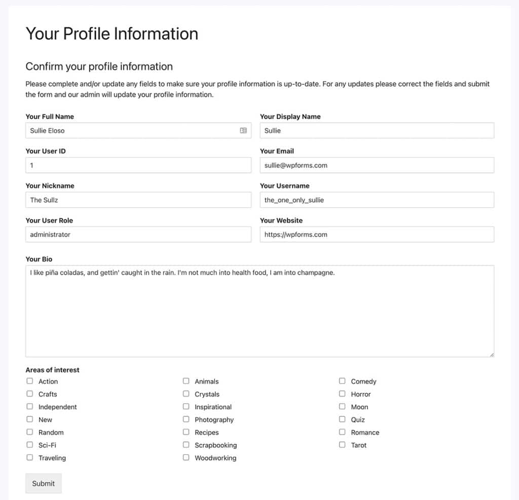Enable the Tarot interest option
519x500 pixels.
coord(343,445)
